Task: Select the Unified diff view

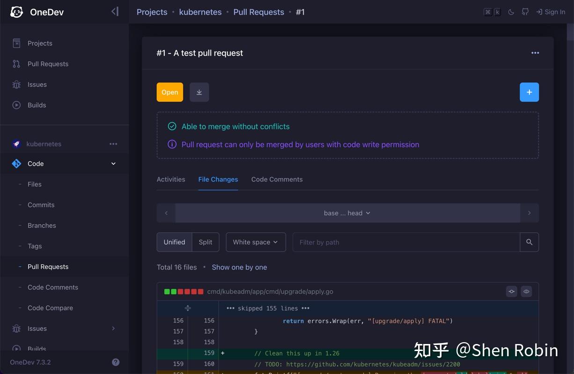Action: [x=174, y=242]
